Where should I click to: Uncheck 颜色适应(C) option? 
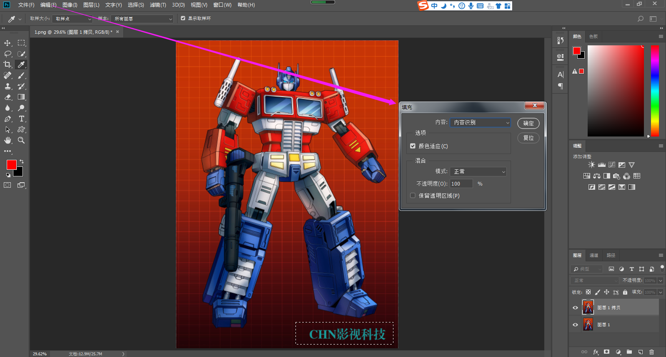413,146
